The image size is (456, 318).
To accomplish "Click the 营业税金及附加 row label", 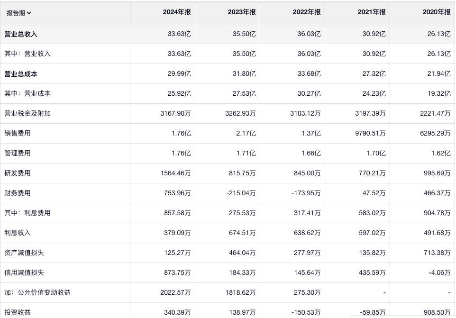I will tap(27, 114).
